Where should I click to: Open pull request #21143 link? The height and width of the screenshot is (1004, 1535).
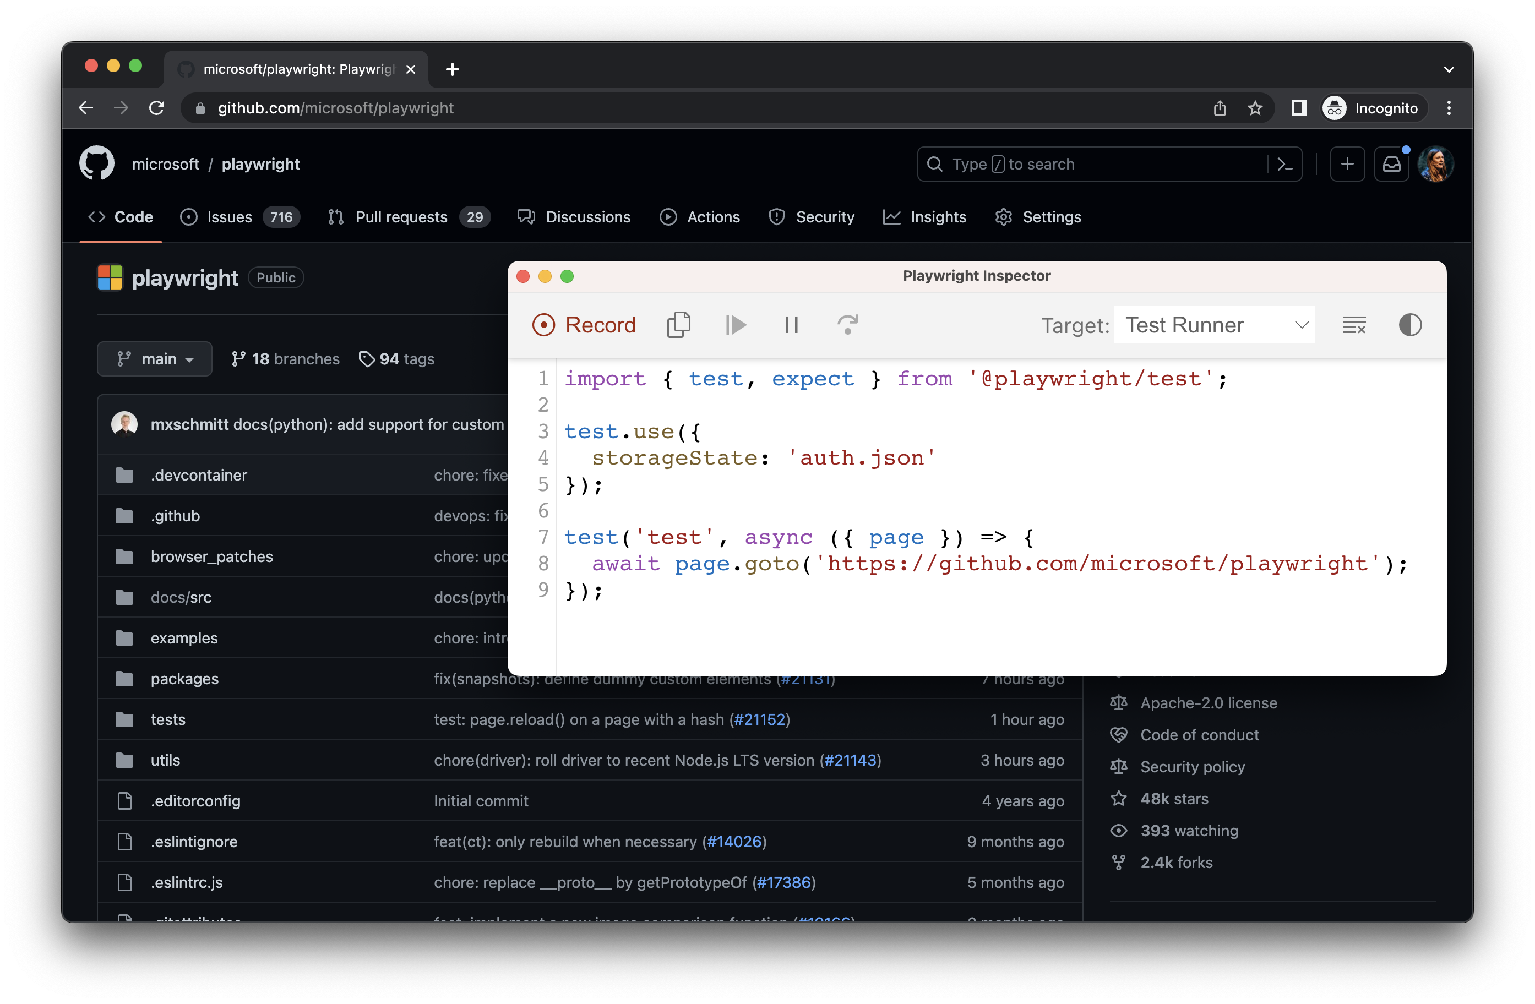coord(850,760)
